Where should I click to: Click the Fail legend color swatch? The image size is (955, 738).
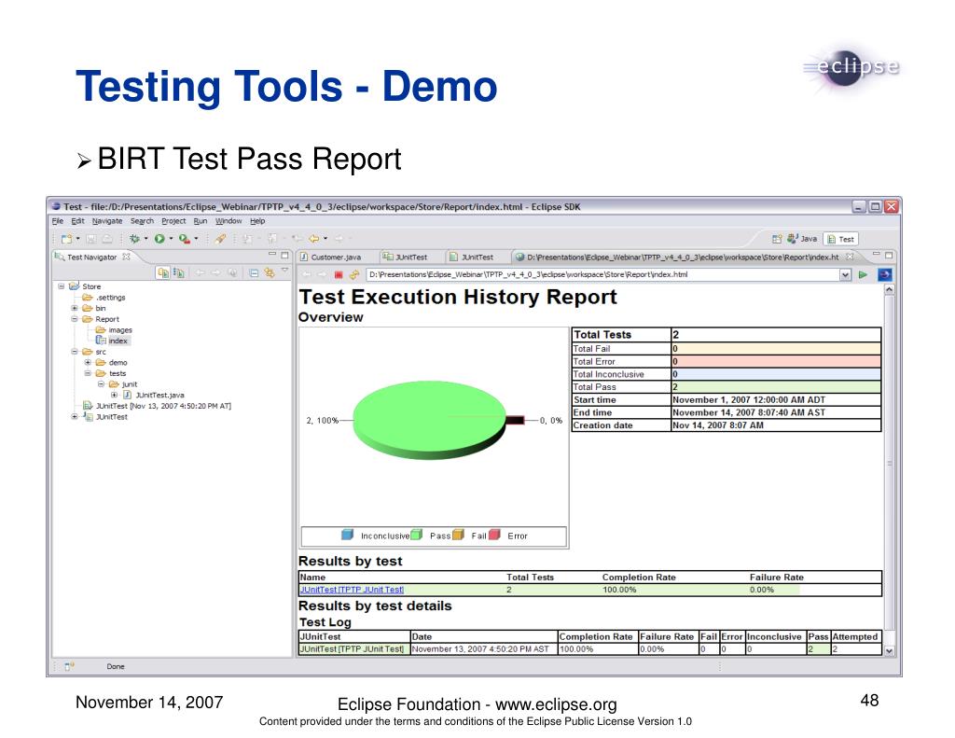coord(458,535)
